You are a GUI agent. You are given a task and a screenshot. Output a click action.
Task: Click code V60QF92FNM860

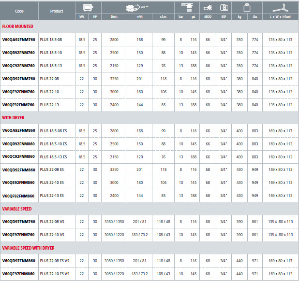18,196
